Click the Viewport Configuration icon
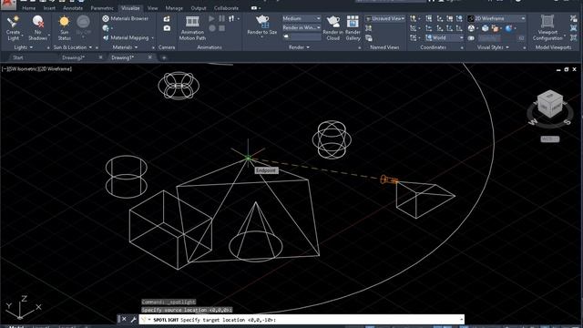 pos(547,22)
